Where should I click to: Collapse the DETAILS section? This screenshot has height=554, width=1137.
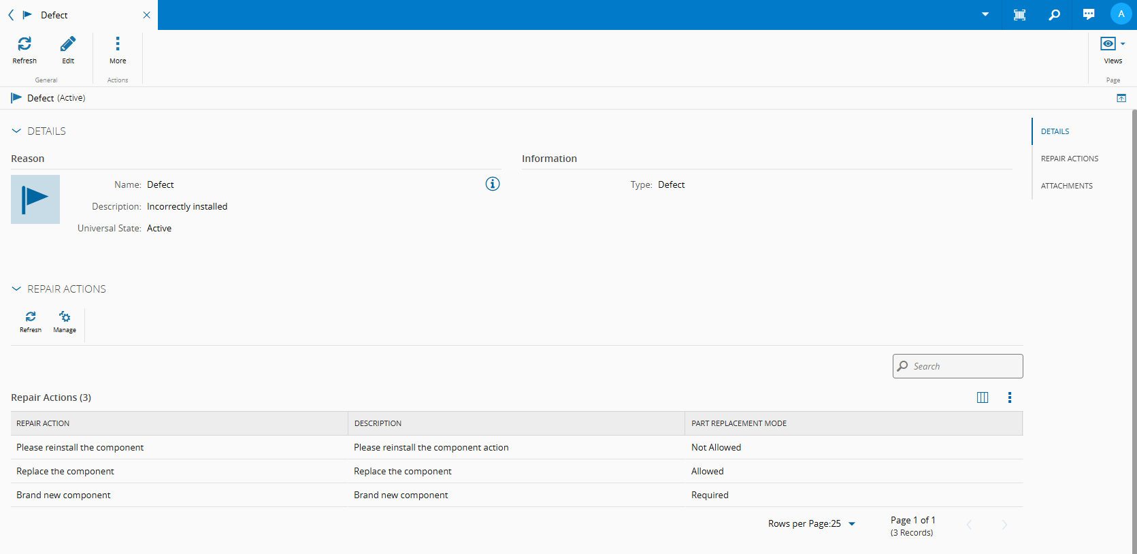[x=16, y=131]
